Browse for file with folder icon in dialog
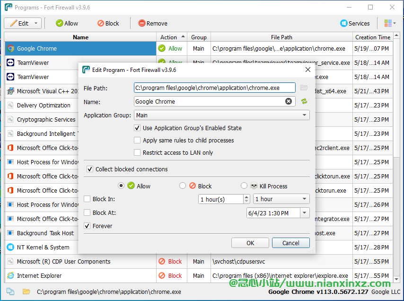This screenshot has width=404, height=301. tap(304, 88)
